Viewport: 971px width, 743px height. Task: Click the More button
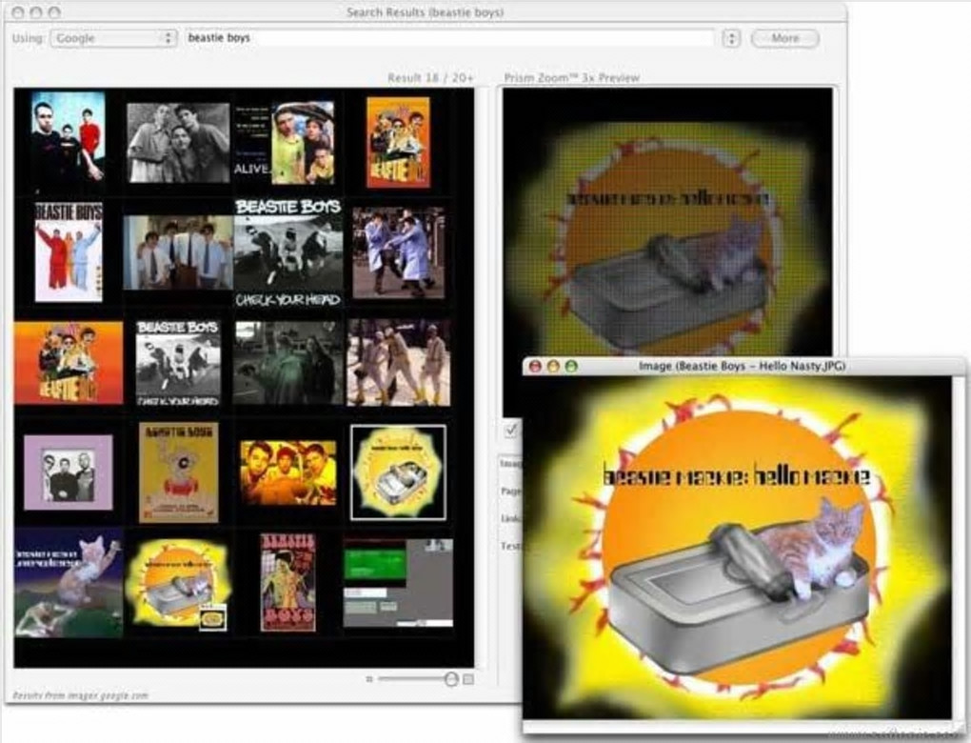pyautogui.click(x=784, y=38)
